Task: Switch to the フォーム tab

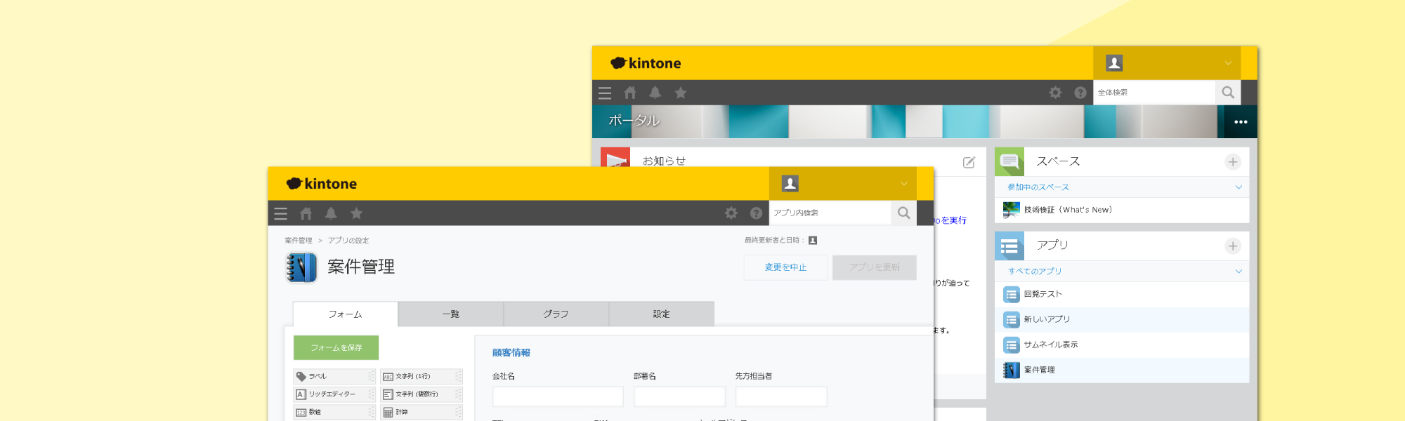Action: click(346, 314)
